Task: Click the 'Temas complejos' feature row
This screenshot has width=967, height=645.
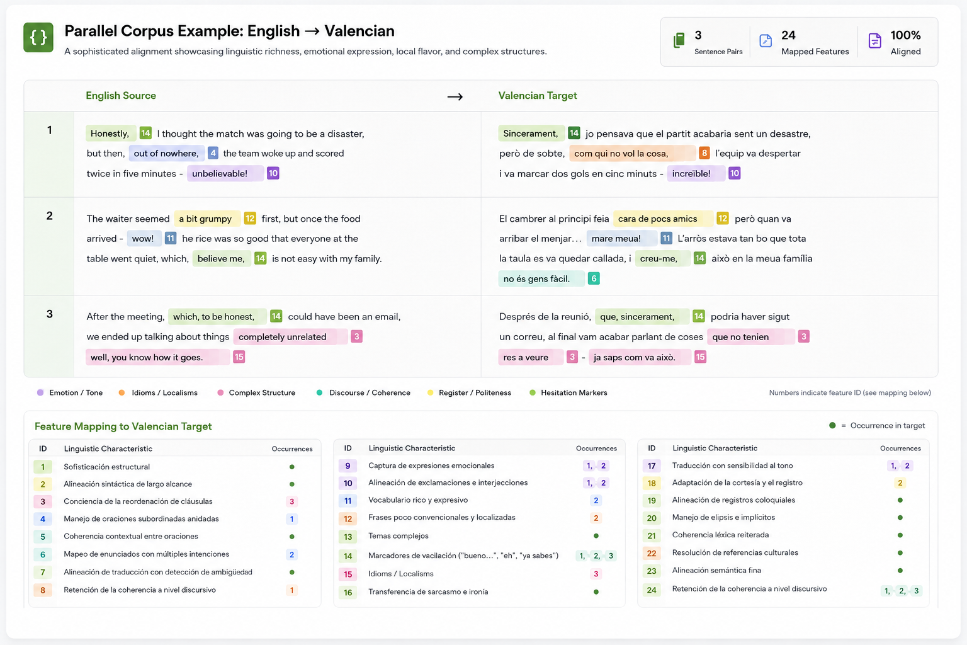Action: [479, 536]
